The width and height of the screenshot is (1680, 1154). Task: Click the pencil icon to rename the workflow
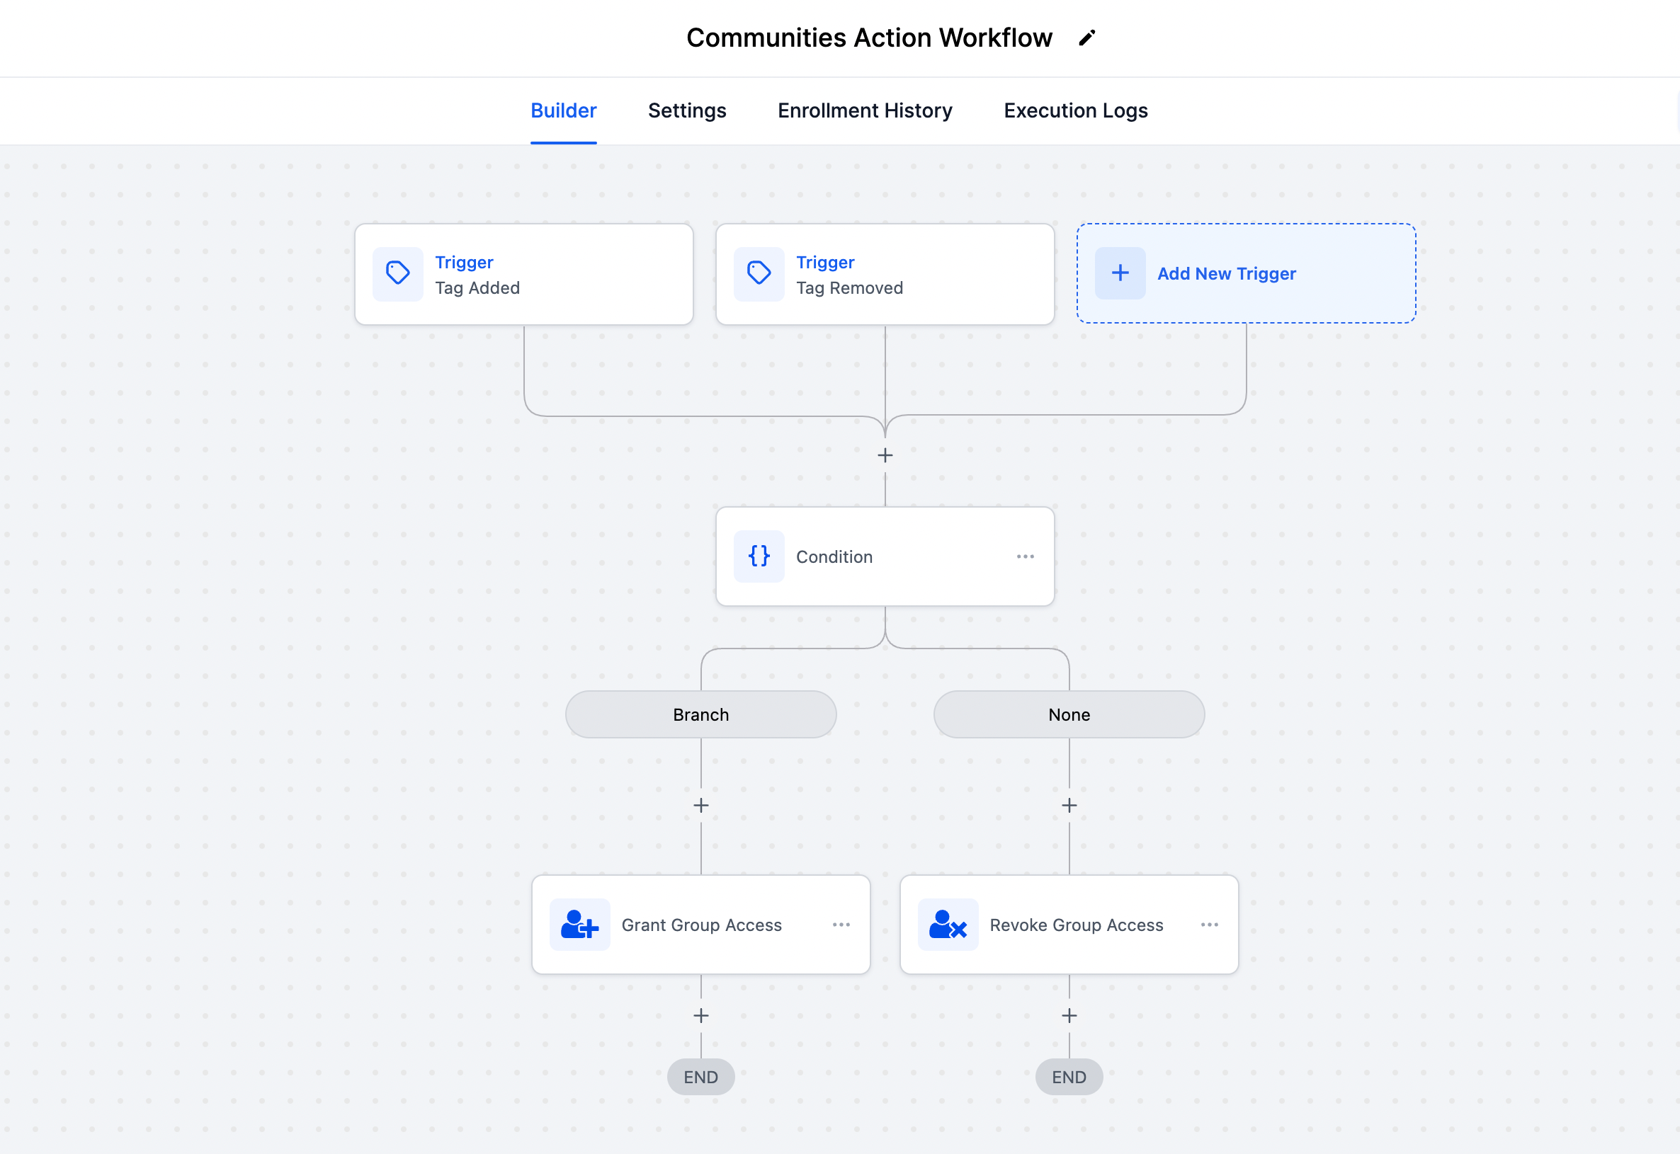[1086, 37]
